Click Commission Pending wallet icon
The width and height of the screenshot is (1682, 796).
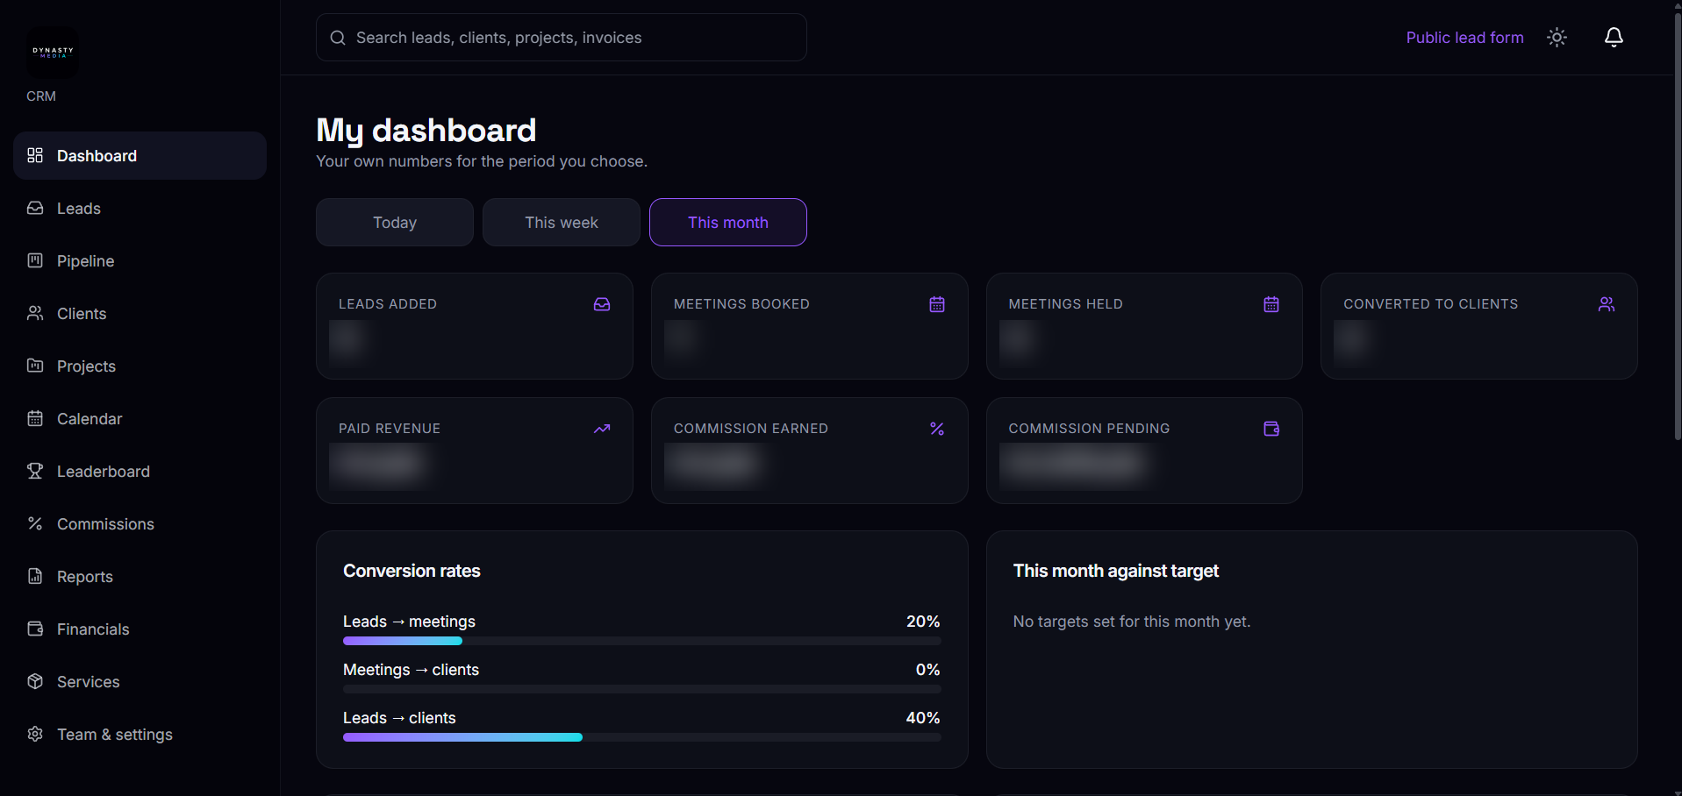pyautogui.click(x=1271, y=429)
